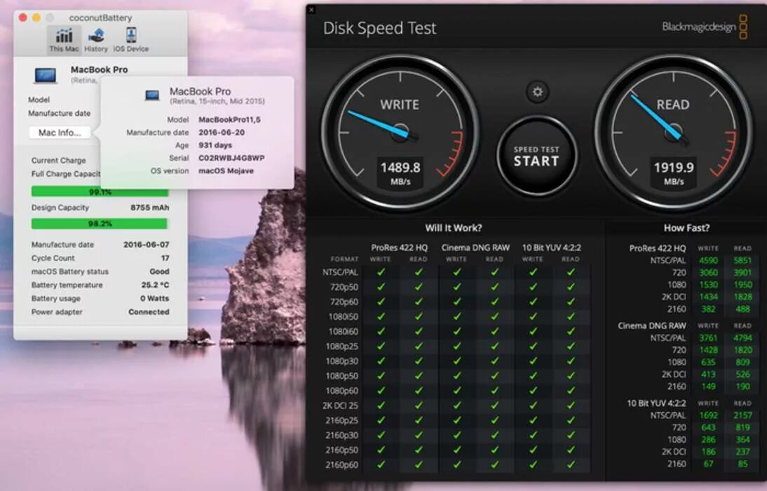
Task: Select manufacture date 2016-06-20
Action: point(222,132)
